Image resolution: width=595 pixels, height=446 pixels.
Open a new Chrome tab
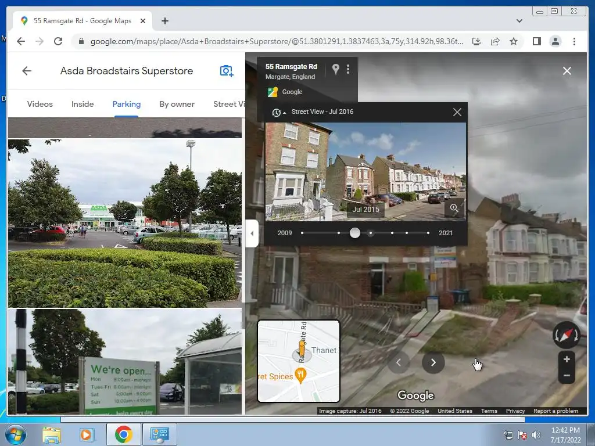click(164, 21)
